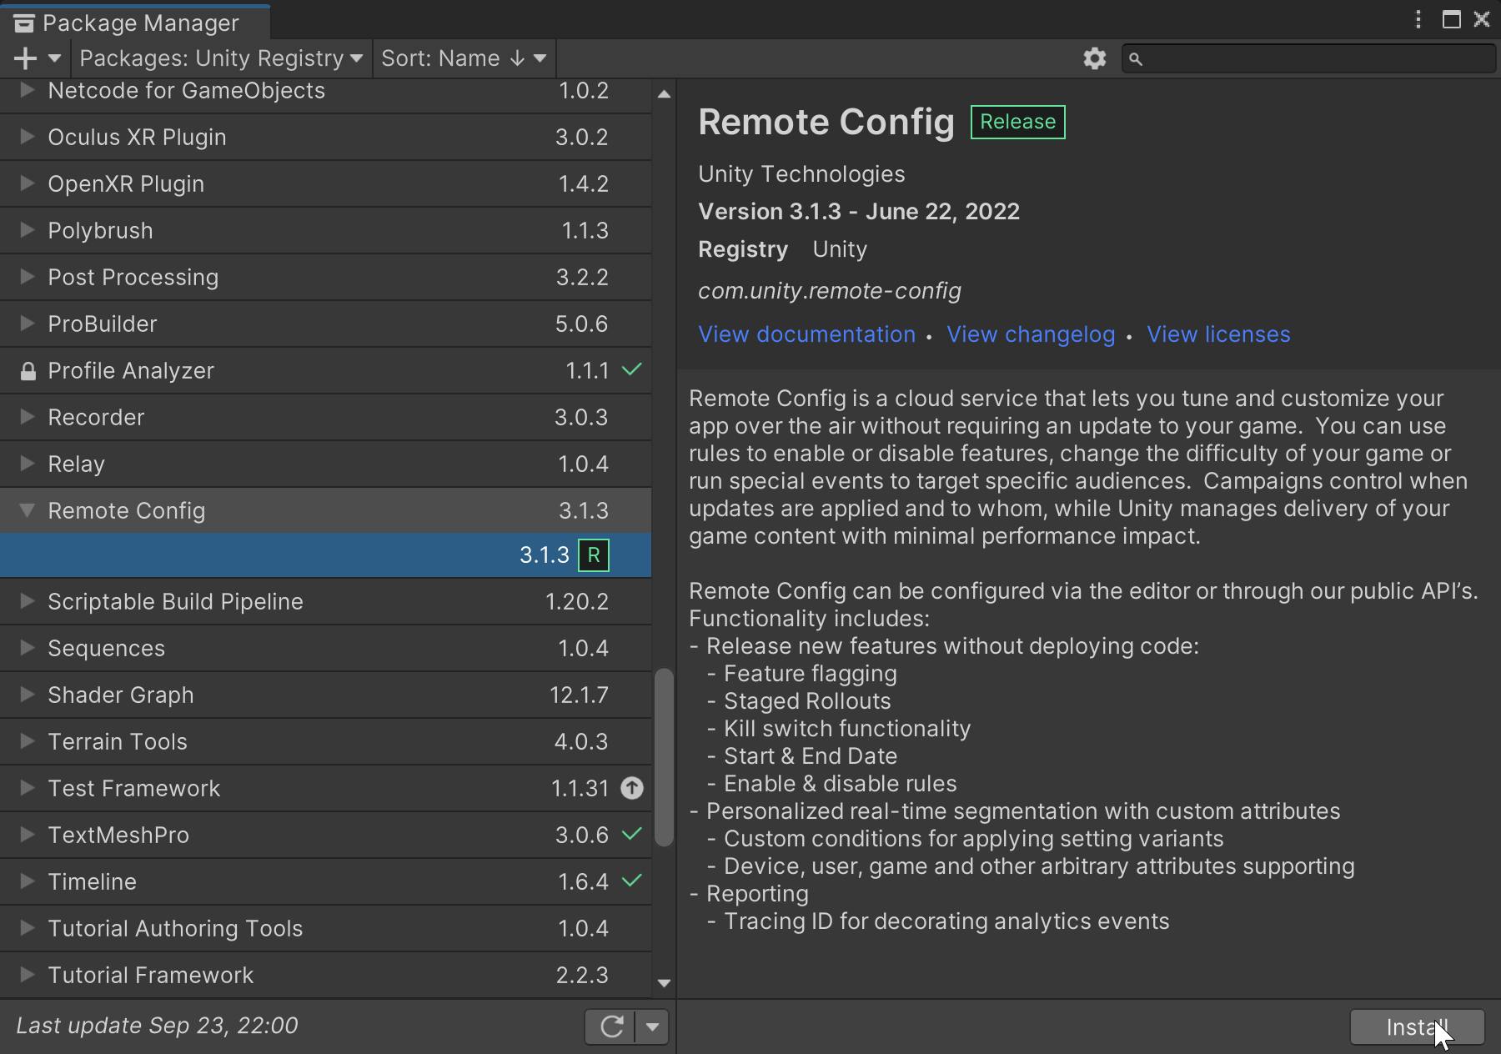Expand ProBuilder versions
The width and height of the screenshot is (1501, 1054).
27,323
